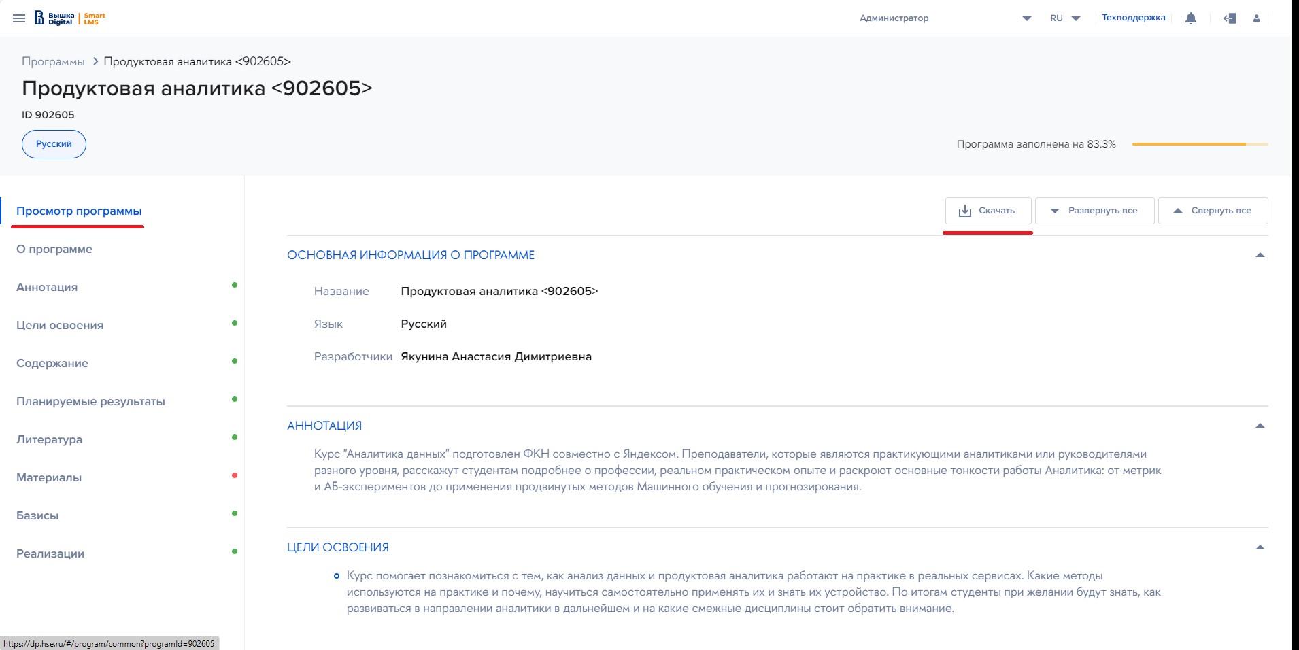Collapse the Аннотация section arrow
Screen dimensions: 1299x650
(1260, 426)
